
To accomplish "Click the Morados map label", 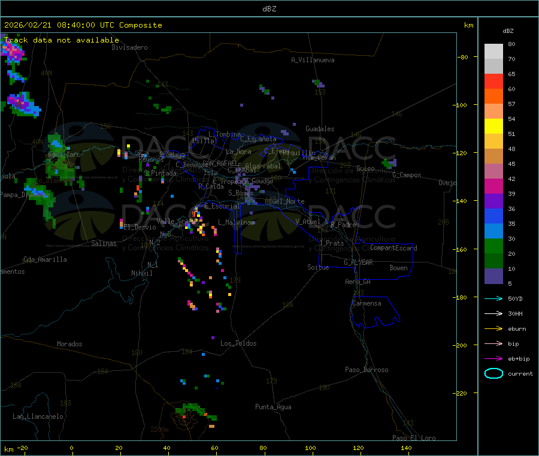I will point(69,344).
